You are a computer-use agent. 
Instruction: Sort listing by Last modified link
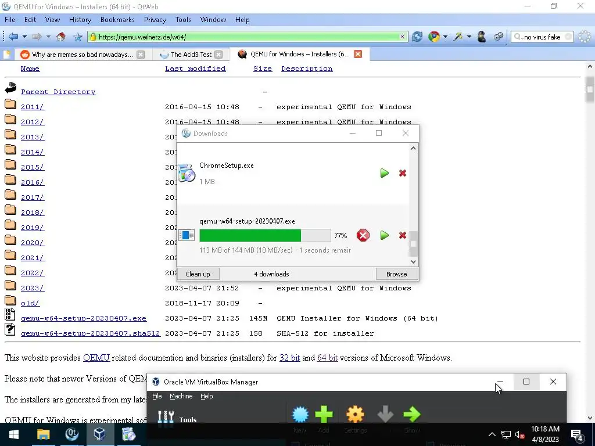195,69
